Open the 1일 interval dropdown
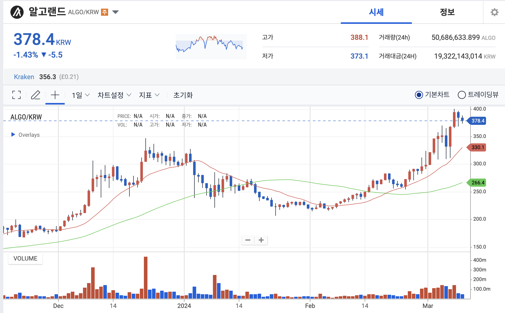This screenshot has width=505, height=313. coord(80,95)
